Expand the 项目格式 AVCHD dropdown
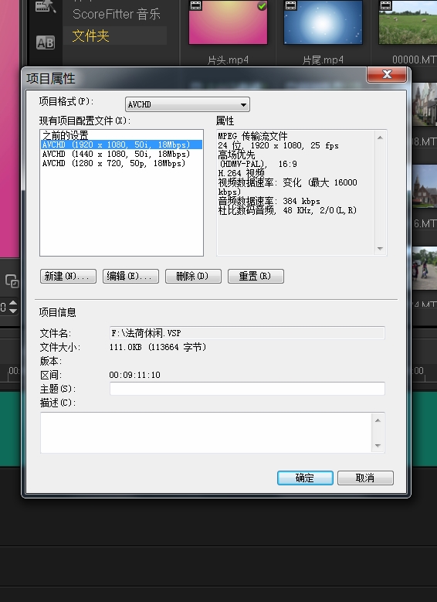Image resolution: width=437 pixels, height=602 pixels. tap(188, 104)
